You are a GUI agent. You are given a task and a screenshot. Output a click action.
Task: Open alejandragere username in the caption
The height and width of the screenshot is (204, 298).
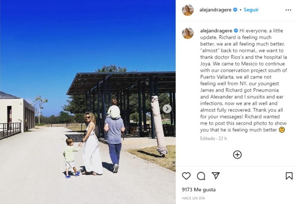coord(216,31)
